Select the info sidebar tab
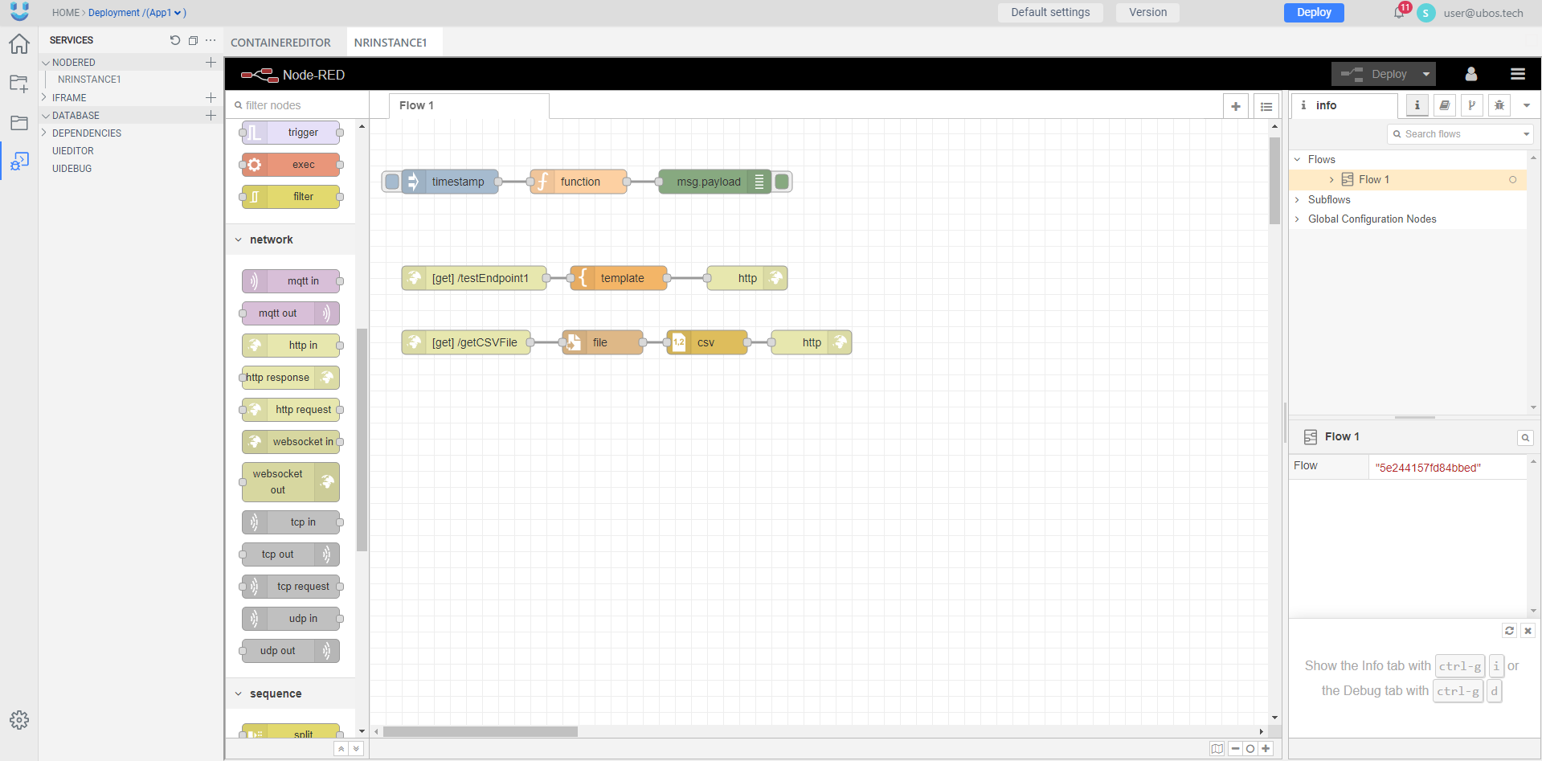This screenshot has height=761, width=1542. (x=1344, y=105)
